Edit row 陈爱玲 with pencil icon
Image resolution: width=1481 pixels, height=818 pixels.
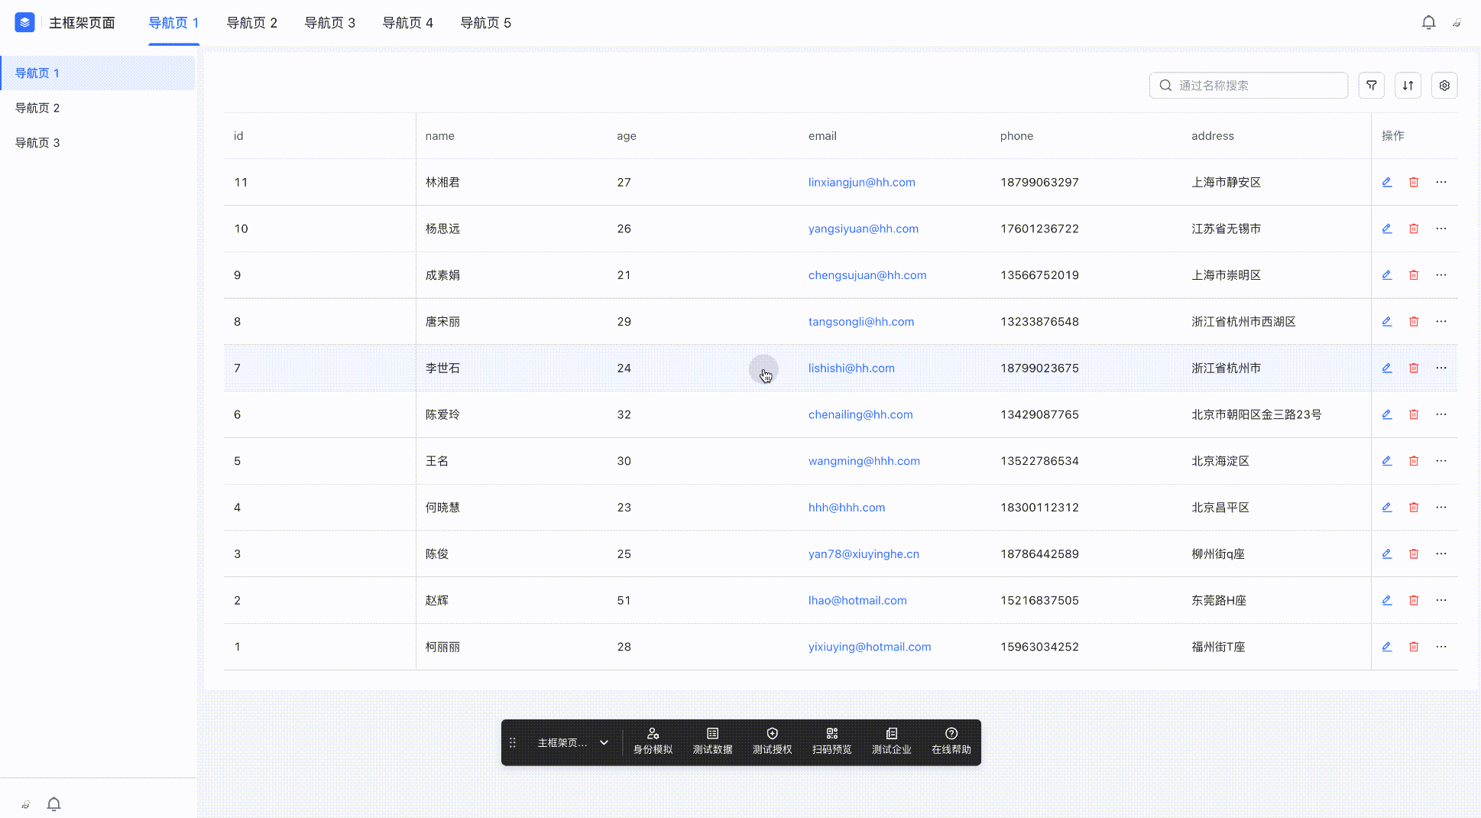1386,414
